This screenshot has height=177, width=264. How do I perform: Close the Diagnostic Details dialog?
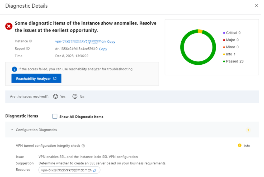point(256,6)
